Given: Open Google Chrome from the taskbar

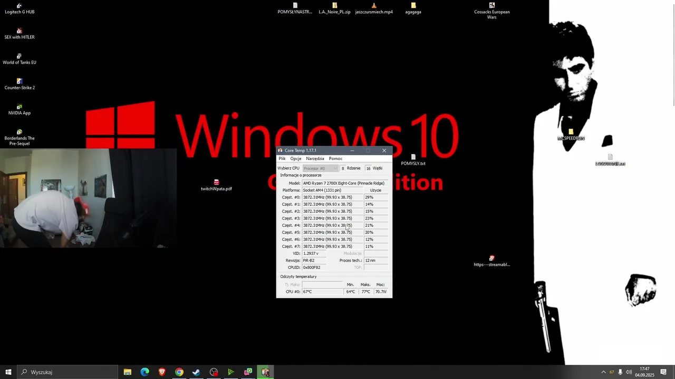Looking at the screenshot, I should [179, 372].
